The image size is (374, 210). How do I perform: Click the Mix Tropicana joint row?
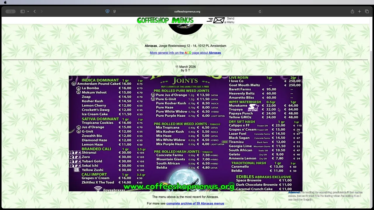point(187,128)
